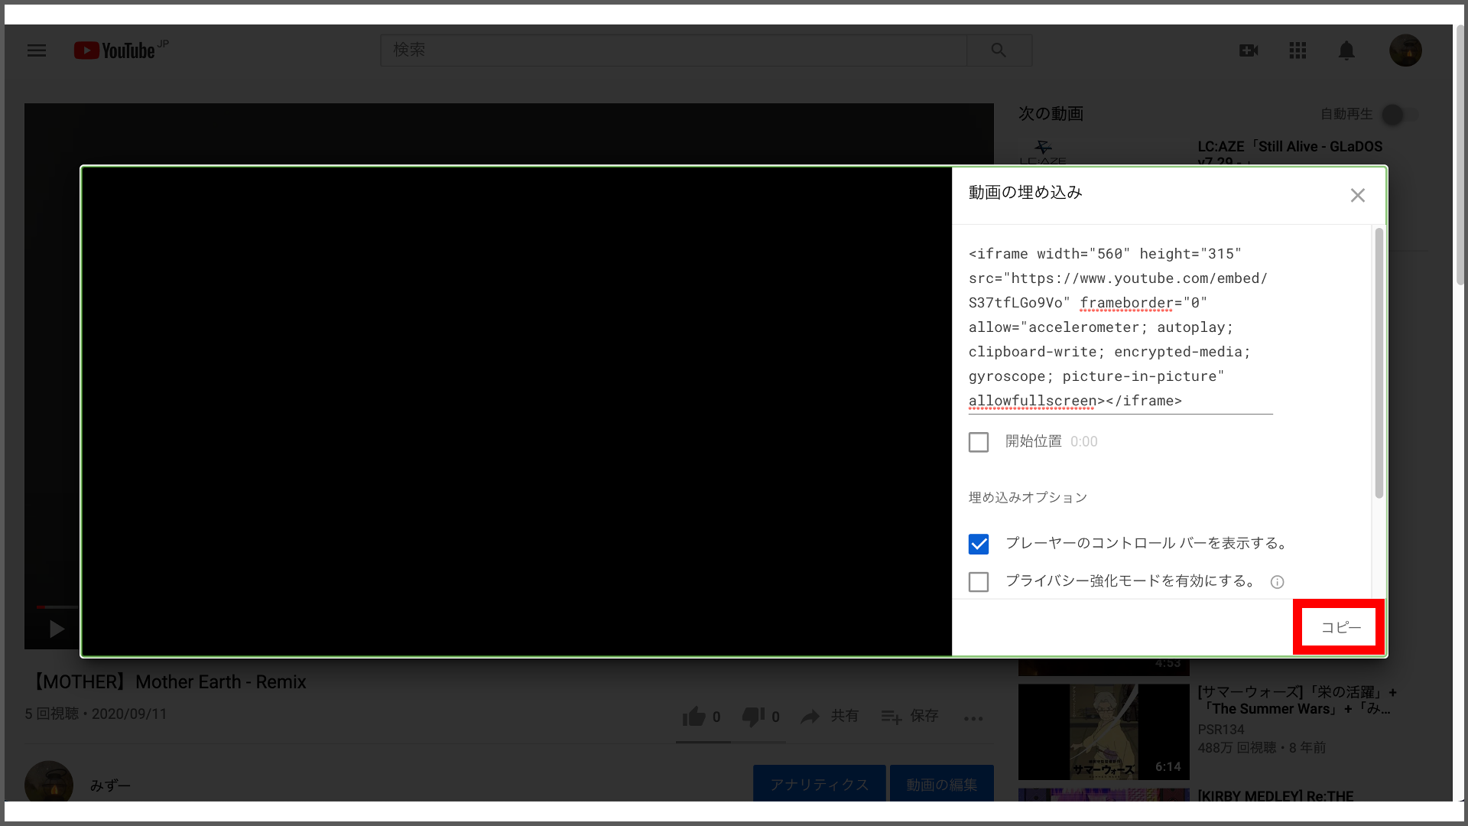The height and width of the screenshot is (826, 1468).
Task: Click the 埋め込みオプション heading text
Action: 1028,497
